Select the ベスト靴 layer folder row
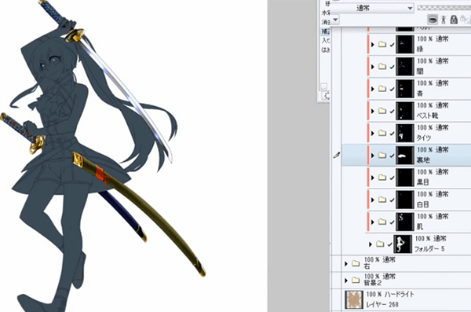471x312 pixels. 418,111
